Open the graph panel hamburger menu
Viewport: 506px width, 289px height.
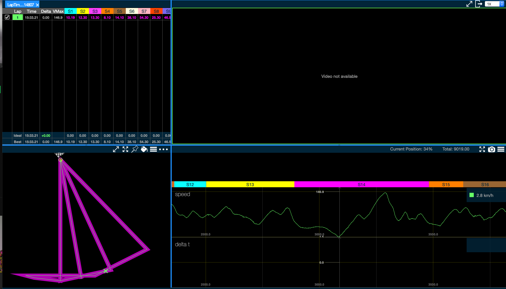click(x=501, y=149)
